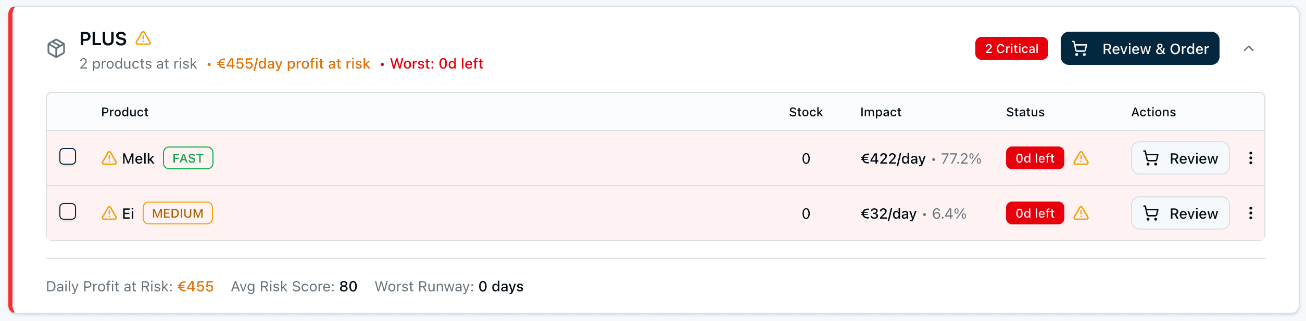Click the warning icon beside Melk's 0d left badge
This screenshot has height=321, width=1306.
(1082, 158)
